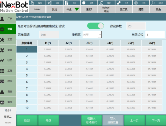This screenshot has width=166, height=126.
Task: Click the 写入当前位置 button
Action: [x=113, y=120]
